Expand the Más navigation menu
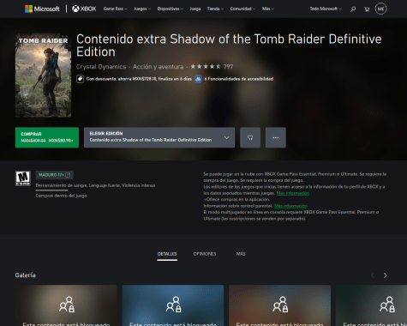407x326 pixels. tap(268, 9)
